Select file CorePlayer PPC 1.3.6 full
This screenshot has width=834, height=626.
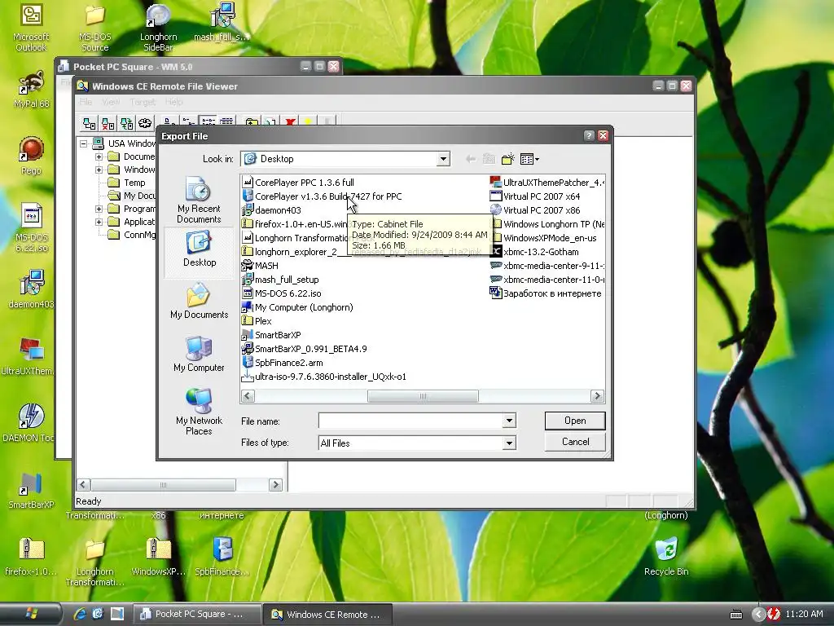305,183
